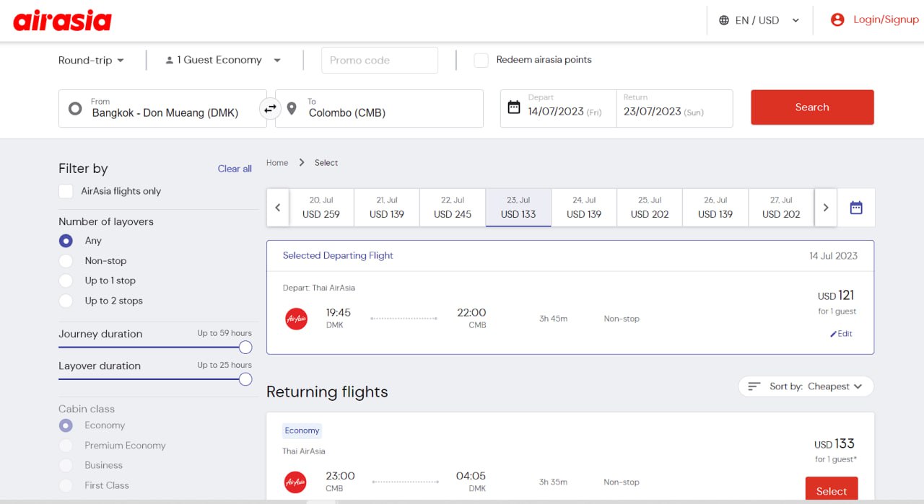
Task: Show previous dates with left arrow
Action: point(278,208)
